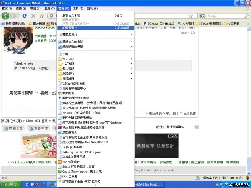Image resolution: width=251 pixels, height=188 pixels.
Task: Click the 訂閱文章 button
Action: [13, 128]
